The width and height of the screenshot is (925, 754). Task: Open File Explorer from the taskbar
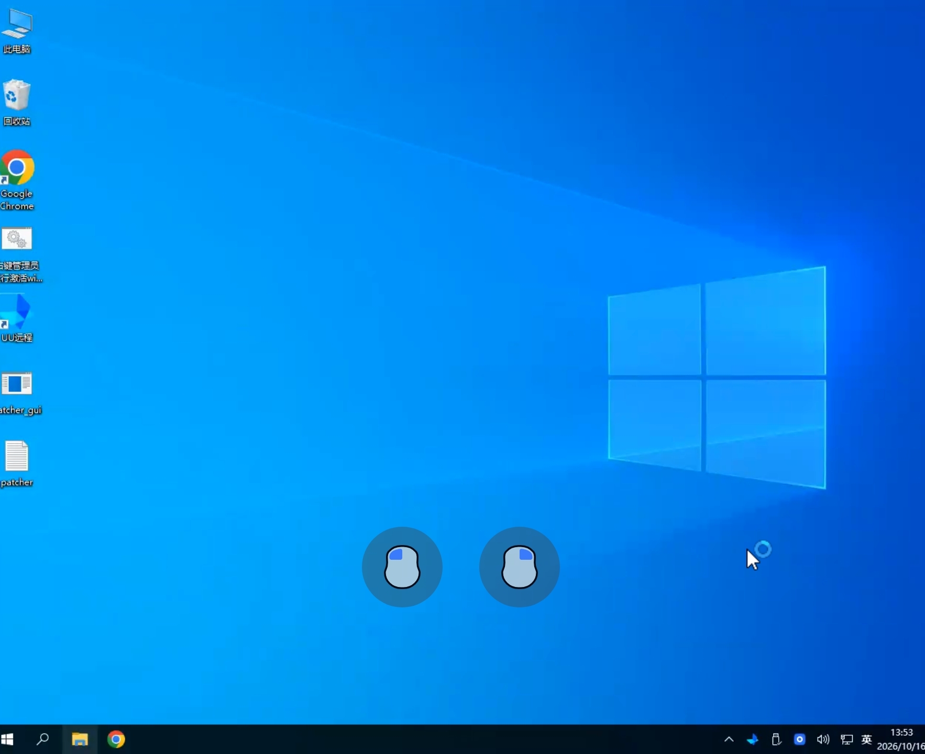pyautogui.click(x=80, y=739)
